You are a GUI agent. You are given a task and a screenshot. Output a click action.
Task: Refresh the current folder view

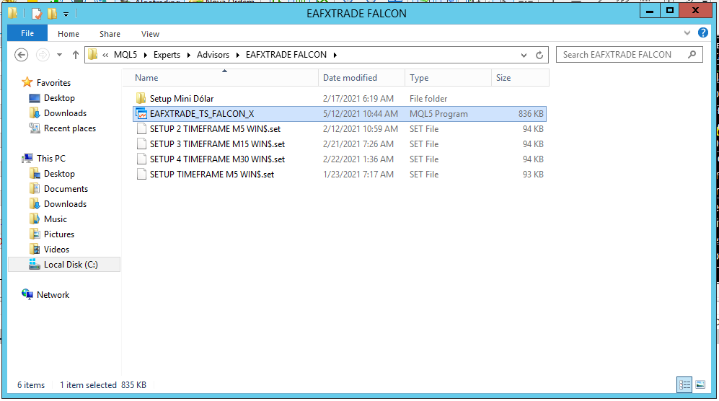coord(540,55)
